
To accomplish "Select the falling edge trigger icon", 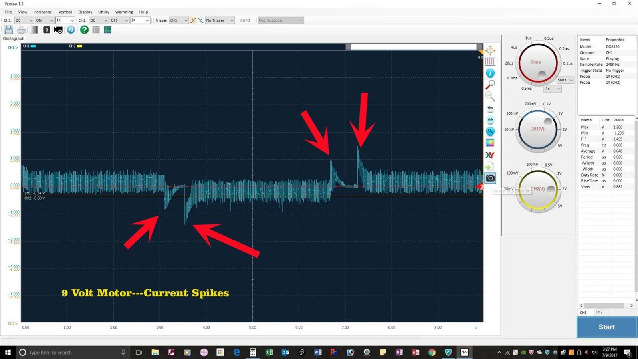I will coord(200,20).
